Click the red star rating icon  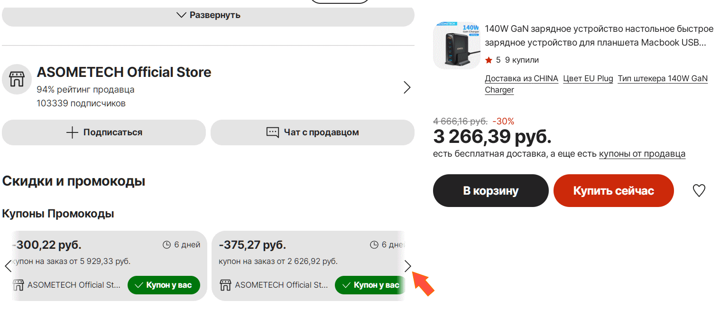coord(489,60)
